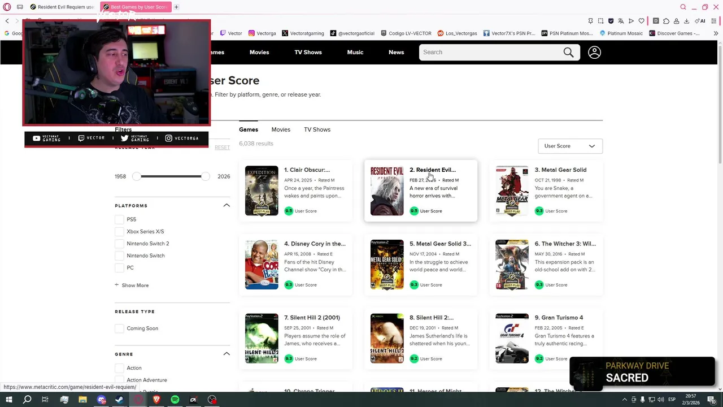This screenshot has height=407, width=723.
Task: Open Silent Hill 2 (2001) title link
Action: (x=312, y=318)
